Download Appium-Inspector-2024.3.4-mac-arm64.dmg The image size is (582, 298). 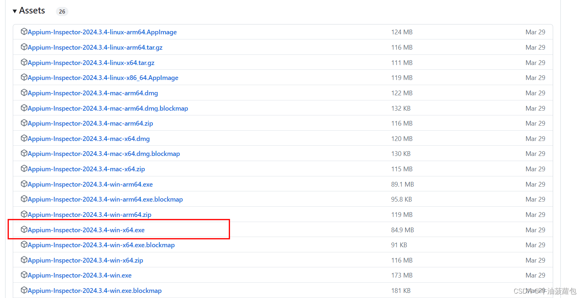click(x=93, y=93)
